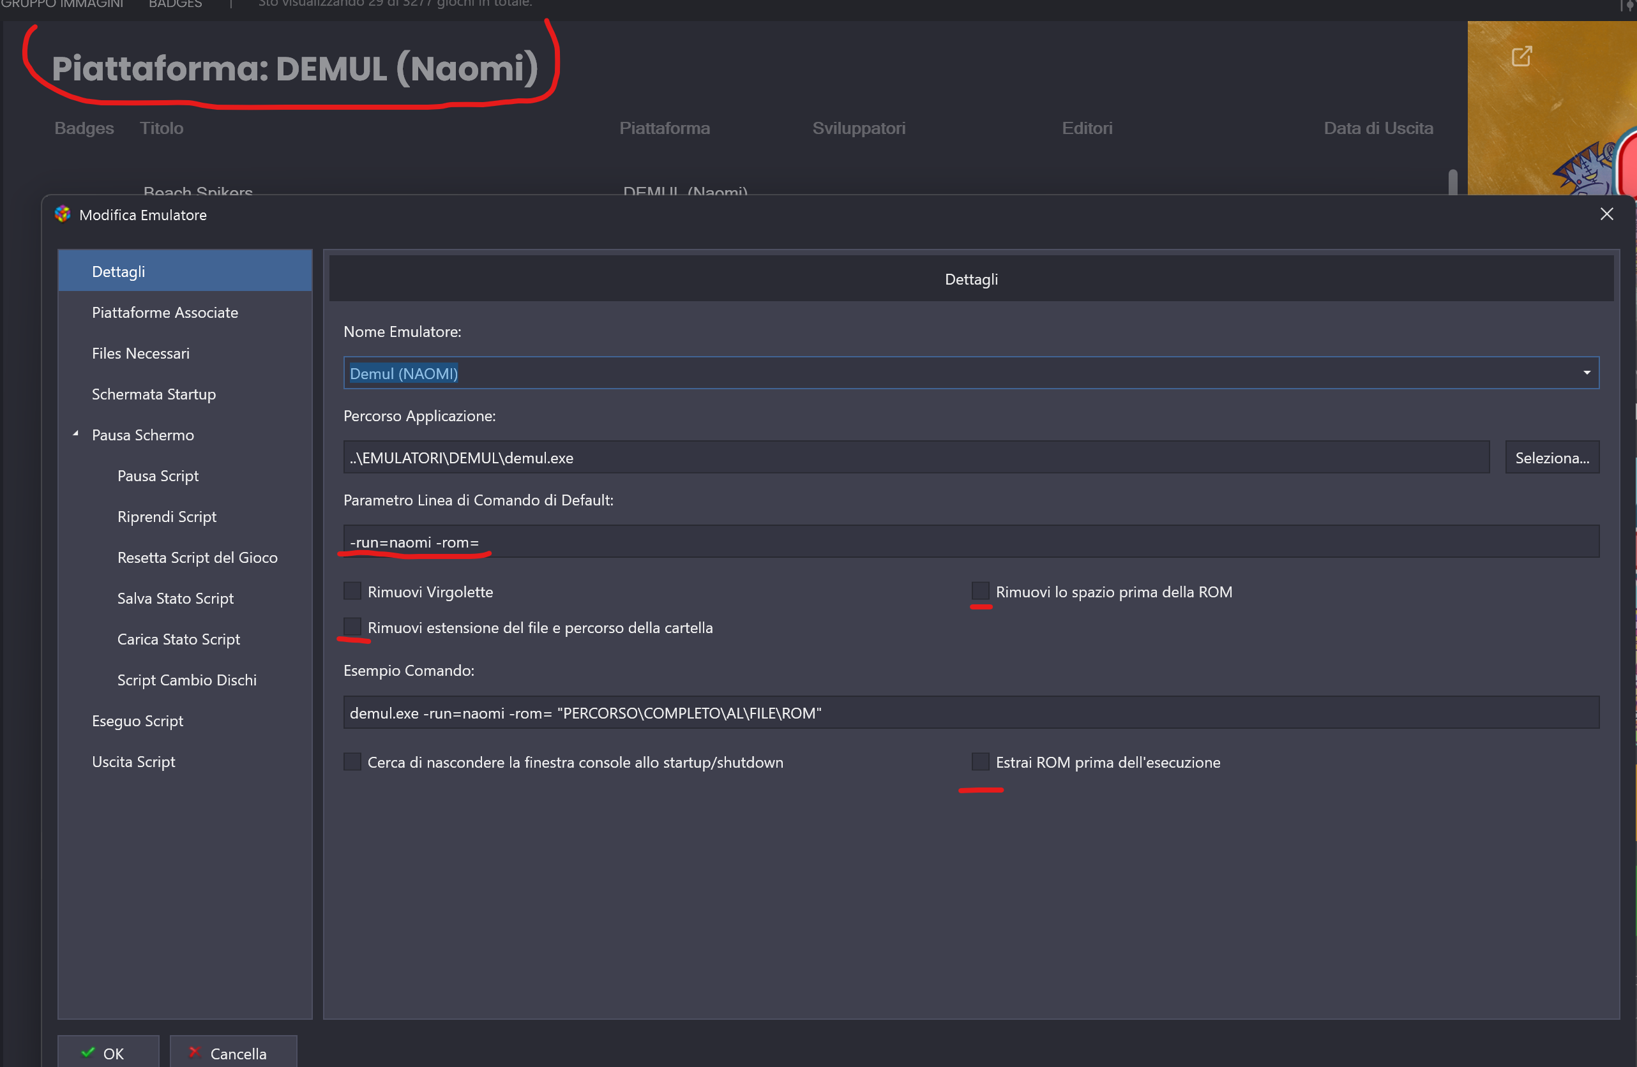Click the LaunchBox logo in dialog title
Viewport: 1637px width, 1067px height.
tap(63, 214)
